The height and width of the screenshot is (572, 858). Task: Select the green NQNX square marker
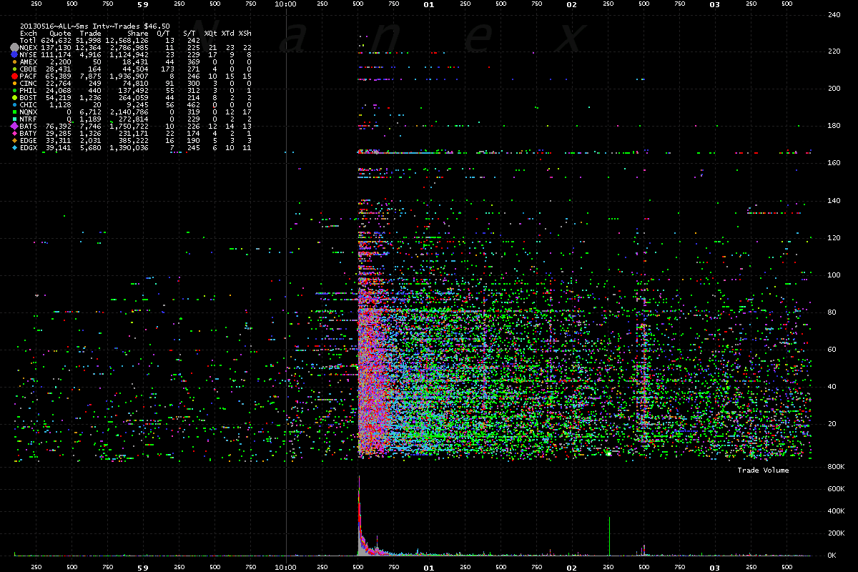tap(14, 112)
